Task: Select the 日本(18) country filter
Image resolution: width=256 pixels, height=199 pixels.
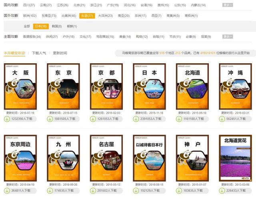Action: [x=41, y=26]
